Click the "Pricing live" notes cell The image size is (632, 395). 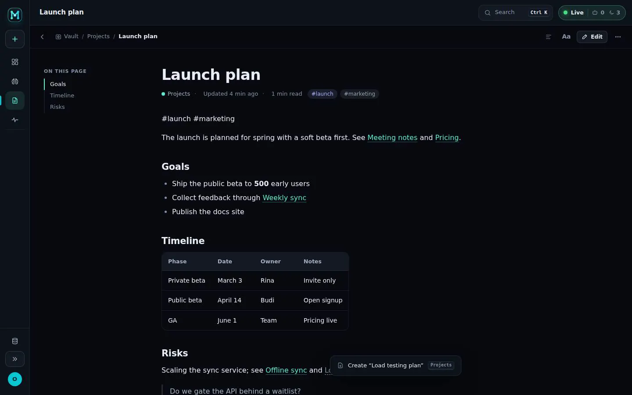320,320
